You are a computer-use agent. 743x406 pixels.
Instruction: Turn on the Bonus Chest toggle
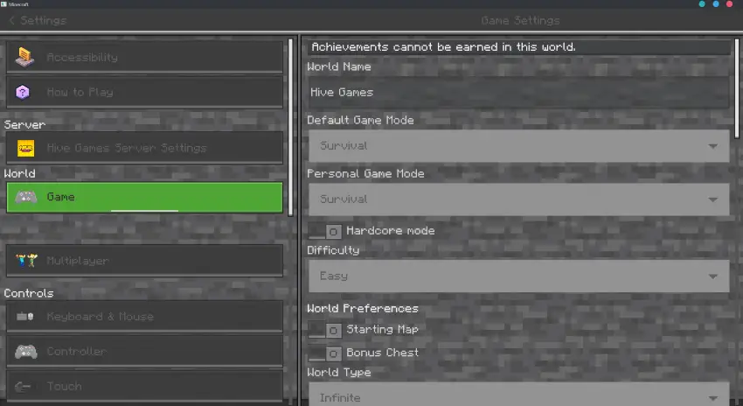tap(324, 353)
